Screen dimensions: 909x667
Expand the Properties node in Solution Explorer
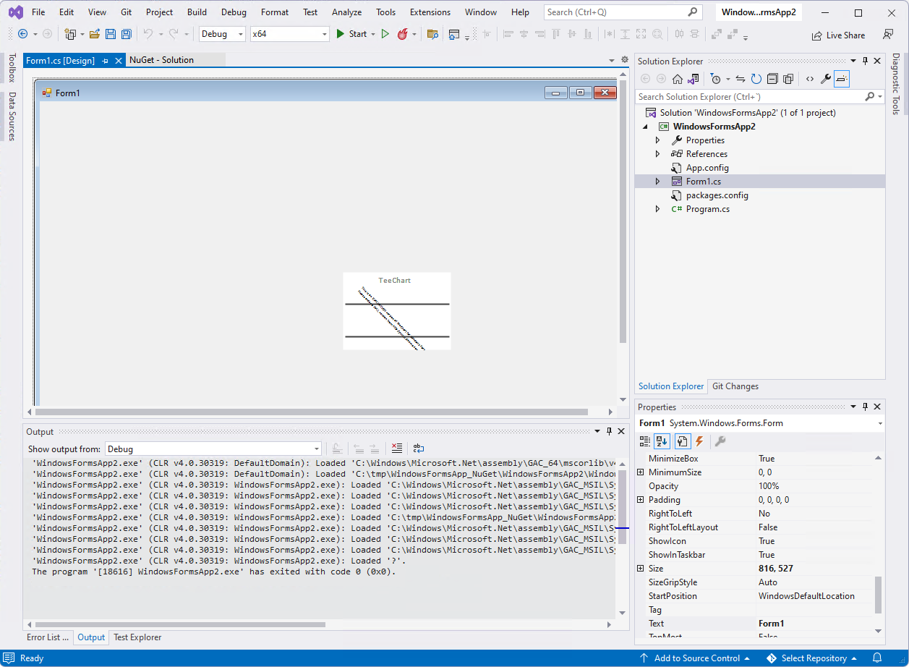pos(657,140)
